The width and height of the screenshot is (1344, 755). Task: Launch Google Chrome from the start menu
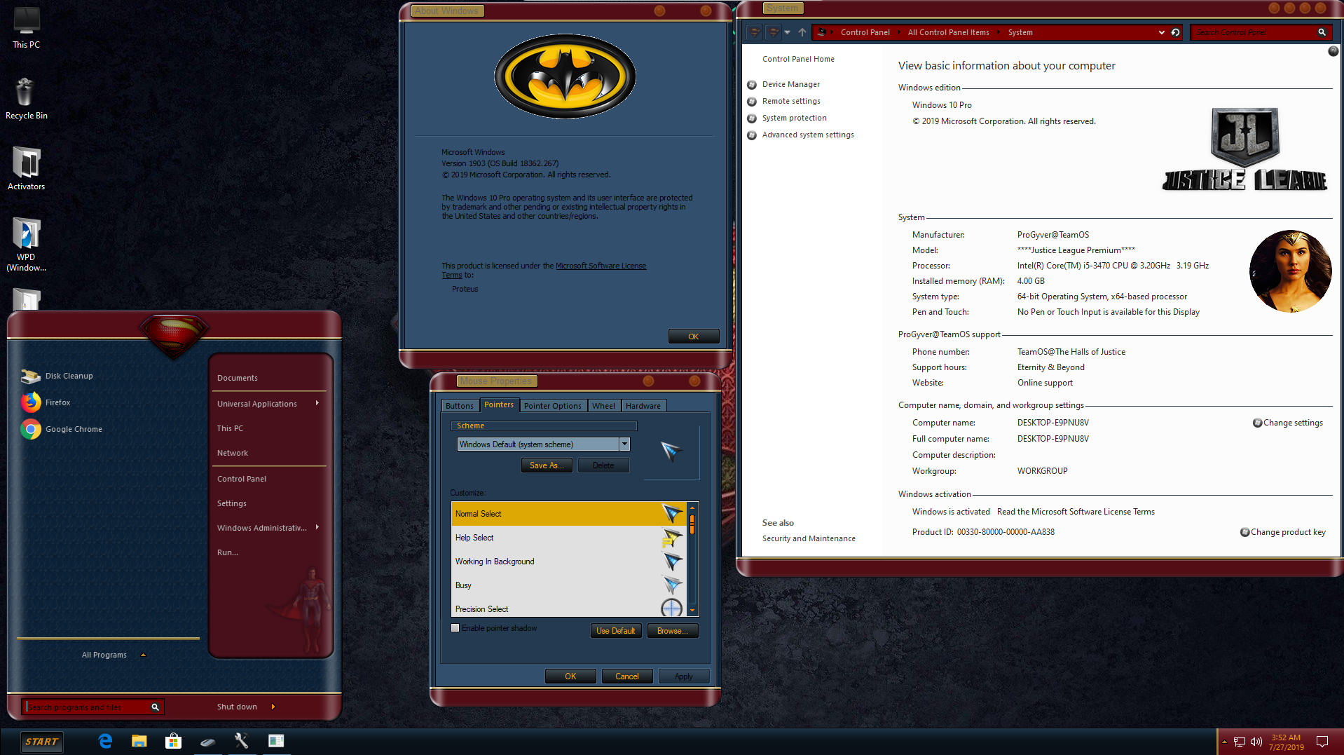[62, 429]
